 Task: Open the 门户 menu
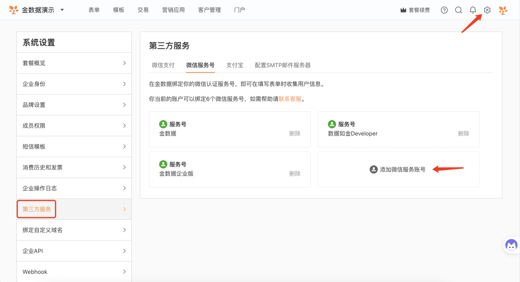coord(240,10)
